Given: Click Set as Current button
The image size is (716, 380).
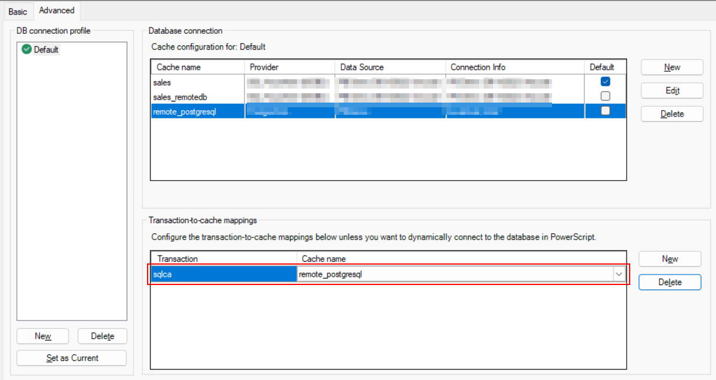Looking at the screenshot, I should coord(72,358).
